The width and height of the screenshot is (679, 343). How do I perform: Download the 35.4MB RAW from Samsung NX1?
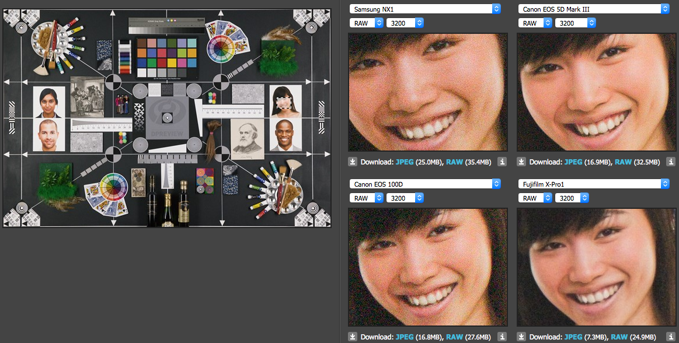click(455, 162)
